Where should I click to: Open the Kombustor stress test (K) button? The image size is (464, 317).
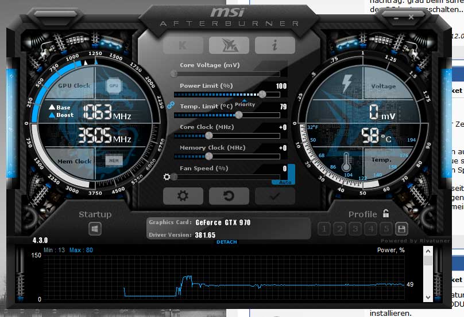tap(183, 45)
